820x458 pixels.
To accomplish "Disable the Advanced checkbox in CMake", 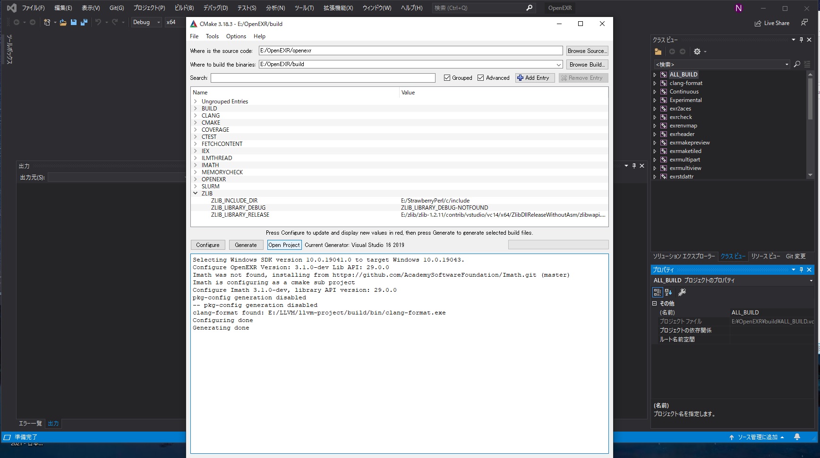I will 481,77.
